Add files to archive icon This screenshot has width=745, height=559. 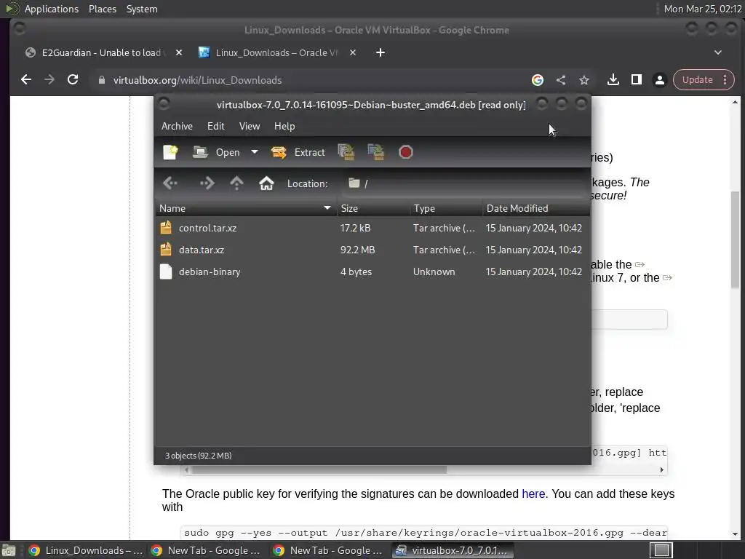[346, 152]
